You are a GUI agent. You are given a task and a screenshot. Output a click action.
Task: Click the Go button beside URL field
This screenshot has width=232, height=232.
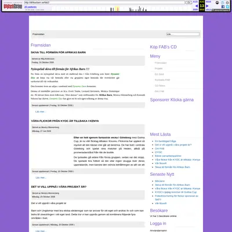coord(188,2)
